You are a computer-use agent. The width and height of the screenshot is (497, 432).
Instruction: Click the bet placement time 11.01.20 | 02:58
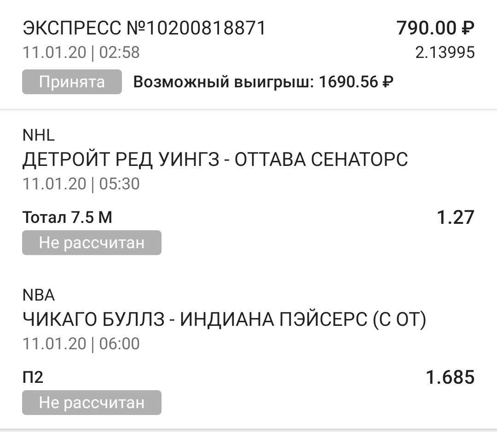point(81,52)
